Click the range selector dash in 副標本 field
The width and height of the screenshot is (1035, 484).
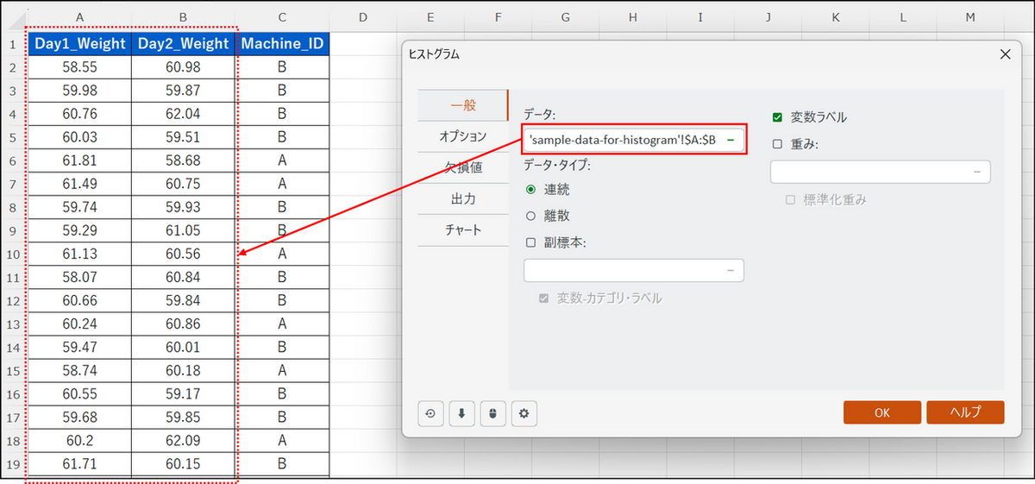click(x=731, y=271)
